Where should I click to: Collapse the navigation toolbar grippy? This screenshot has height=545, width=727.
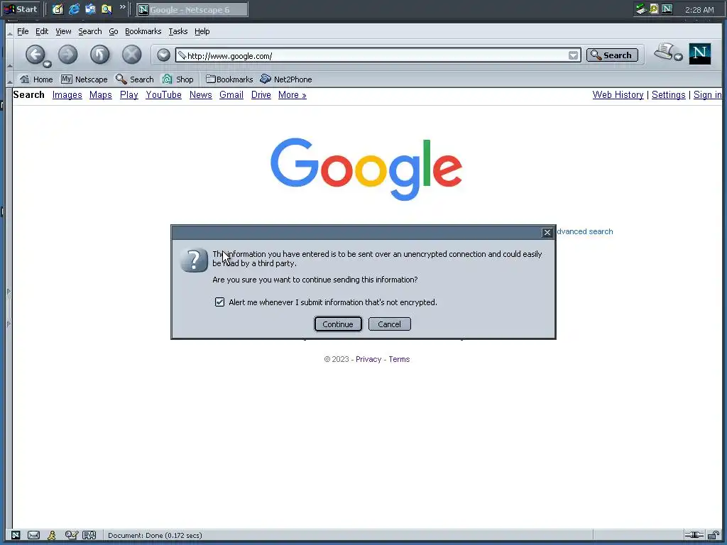pos(9,55)
